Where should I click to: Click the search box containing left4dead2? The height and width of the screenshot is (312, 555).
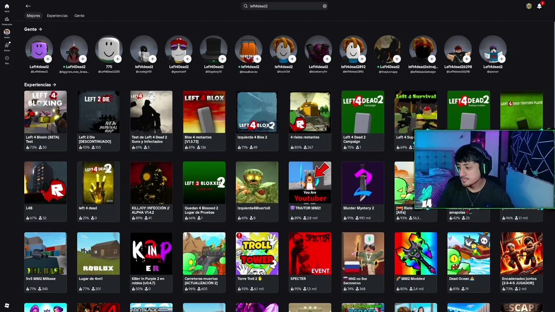click(x=285, y=6)
